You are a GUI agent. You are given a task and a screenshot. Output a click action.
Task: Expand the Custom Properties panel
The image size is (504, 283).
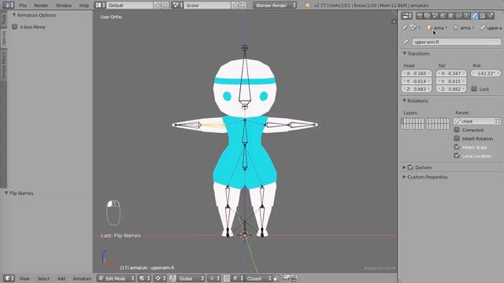pos(425,177)
